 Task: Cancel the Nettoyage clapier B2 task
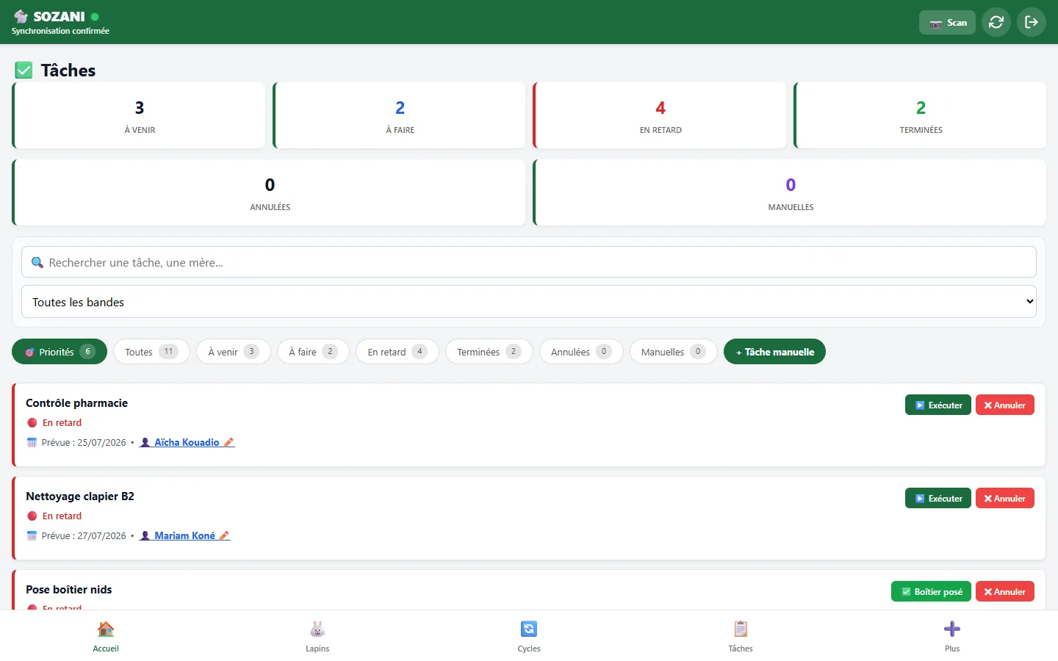1004,498
